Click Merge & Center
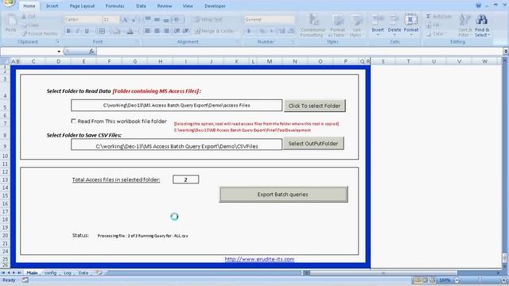Image resolution: width=509 pixels, height=286 pixels. coord(216,31)
